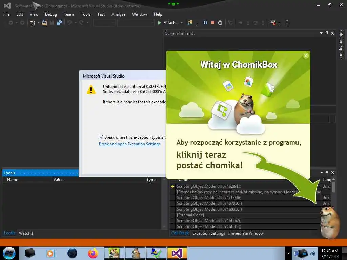This screenshot has height=260, width=347.
Task: Click the New Project toolbar icon
Action: point(33,23)
